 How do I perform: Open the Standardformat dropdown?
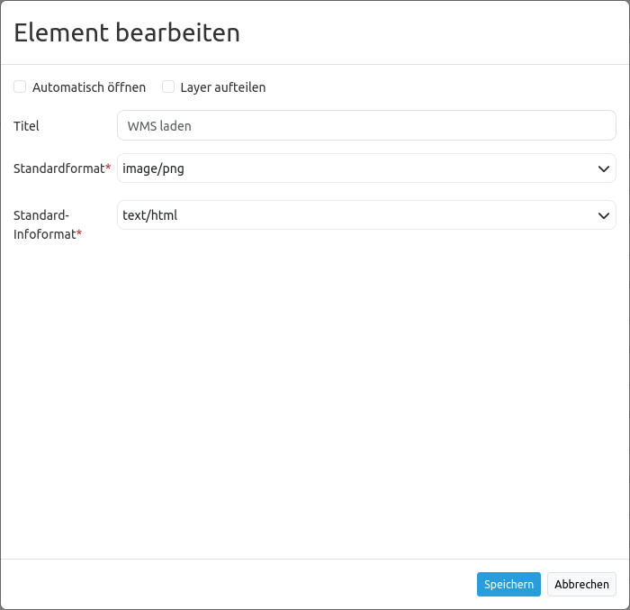point(366,168)
